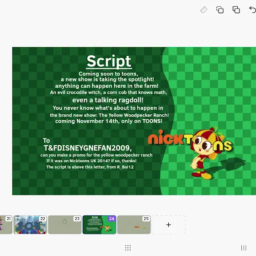Tap 'An evil crocodile witch' line

[108, 92]
